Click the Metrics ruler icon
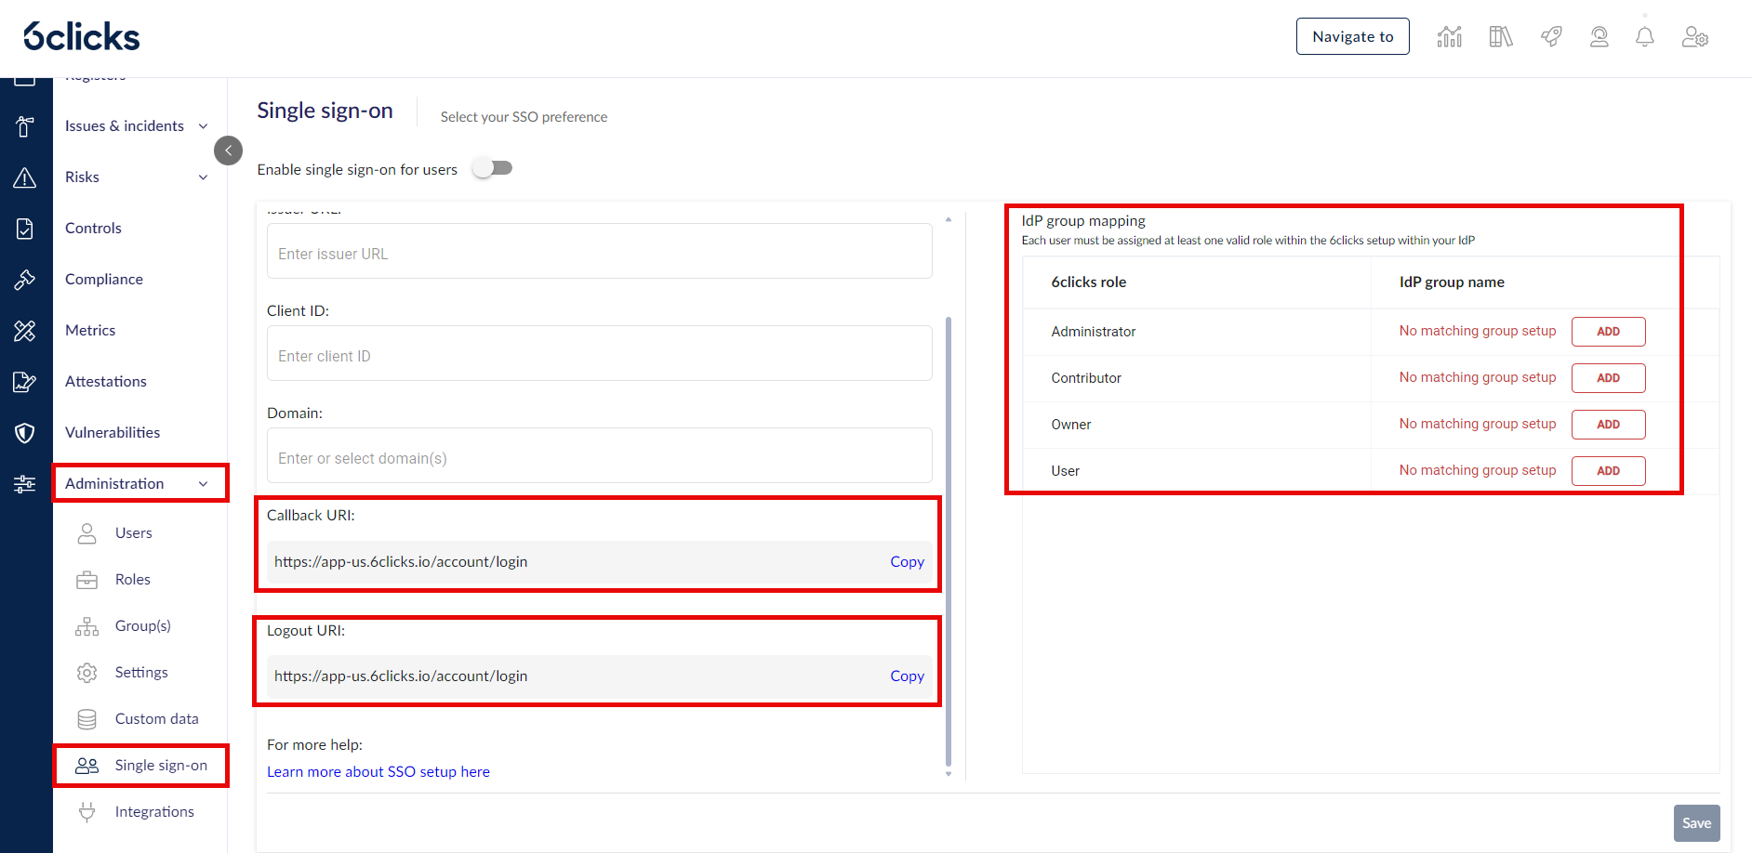The height and width of the screenshot is (853, 1752). click(25, 331)
